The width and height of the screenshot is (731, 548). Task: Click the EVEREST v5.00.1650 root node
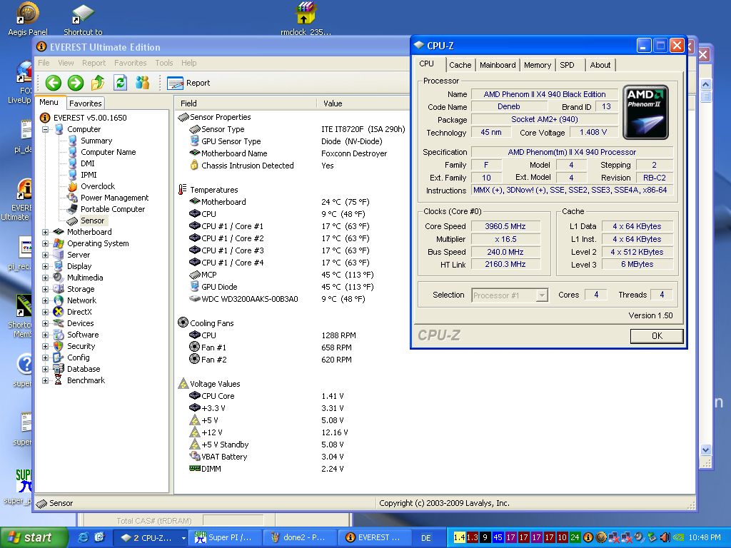click(89, 118)
